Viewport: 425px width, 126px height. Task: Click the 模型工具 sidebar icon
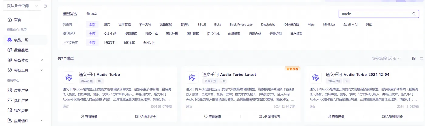coord(9,70)
